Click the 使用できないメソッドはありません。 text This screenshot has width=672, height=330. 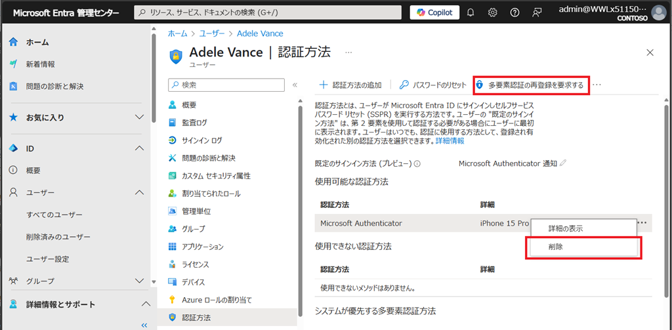369,287
